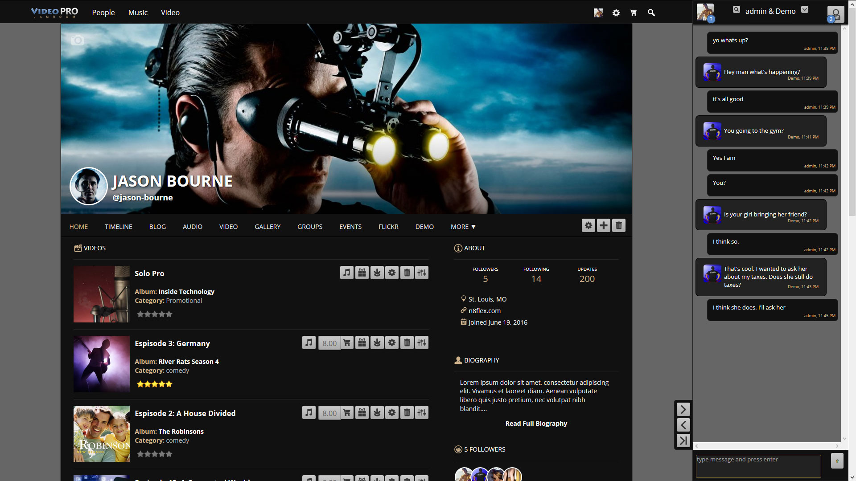Viewport: 856px width, 481px height.
Task: Click download icon for A House Divided
Action: pos(377,412)
